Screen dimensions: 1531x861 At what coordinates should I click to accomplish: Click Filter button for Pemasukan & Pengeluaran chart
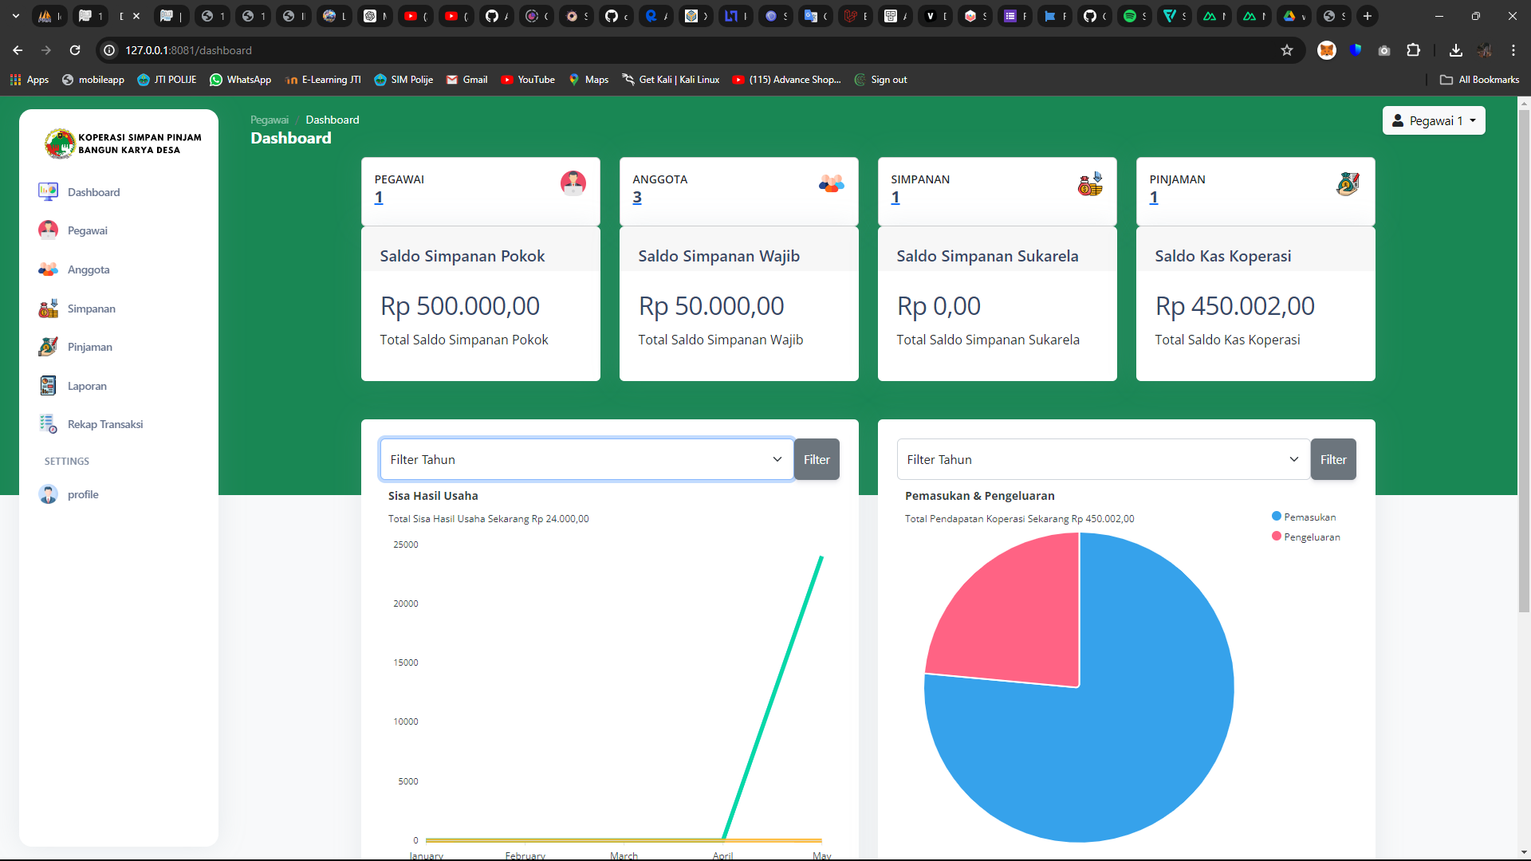coord(1333,459)
